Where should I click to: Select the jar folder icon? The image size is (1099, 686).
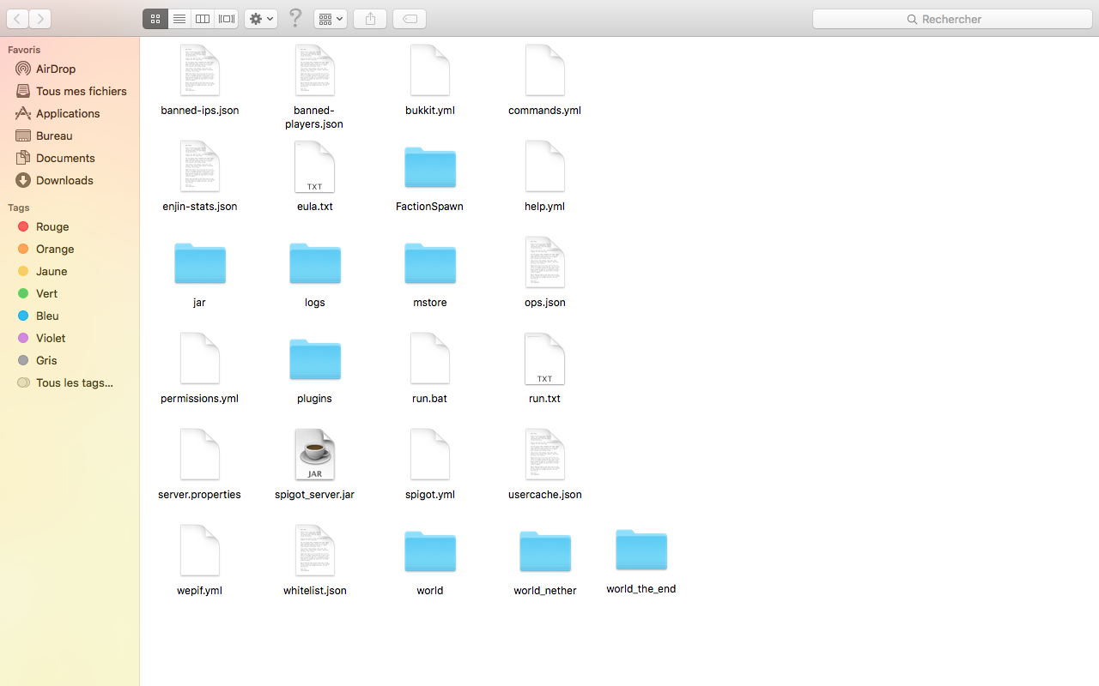pyautogui.click(x=200, y=263)
